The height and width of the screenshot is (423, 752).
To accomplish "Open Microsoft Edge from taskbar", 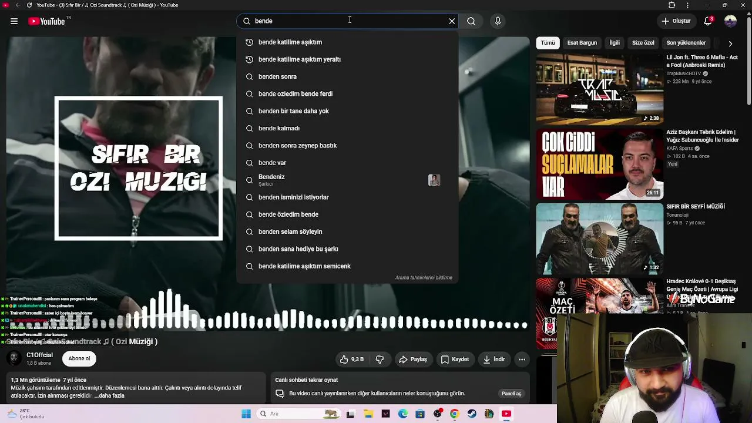I will tap(402, 414).
